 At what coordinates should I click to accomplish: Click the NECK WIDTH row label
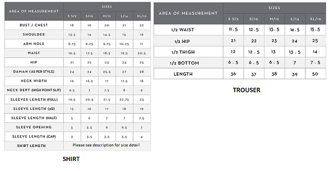(x=34, y=81)
